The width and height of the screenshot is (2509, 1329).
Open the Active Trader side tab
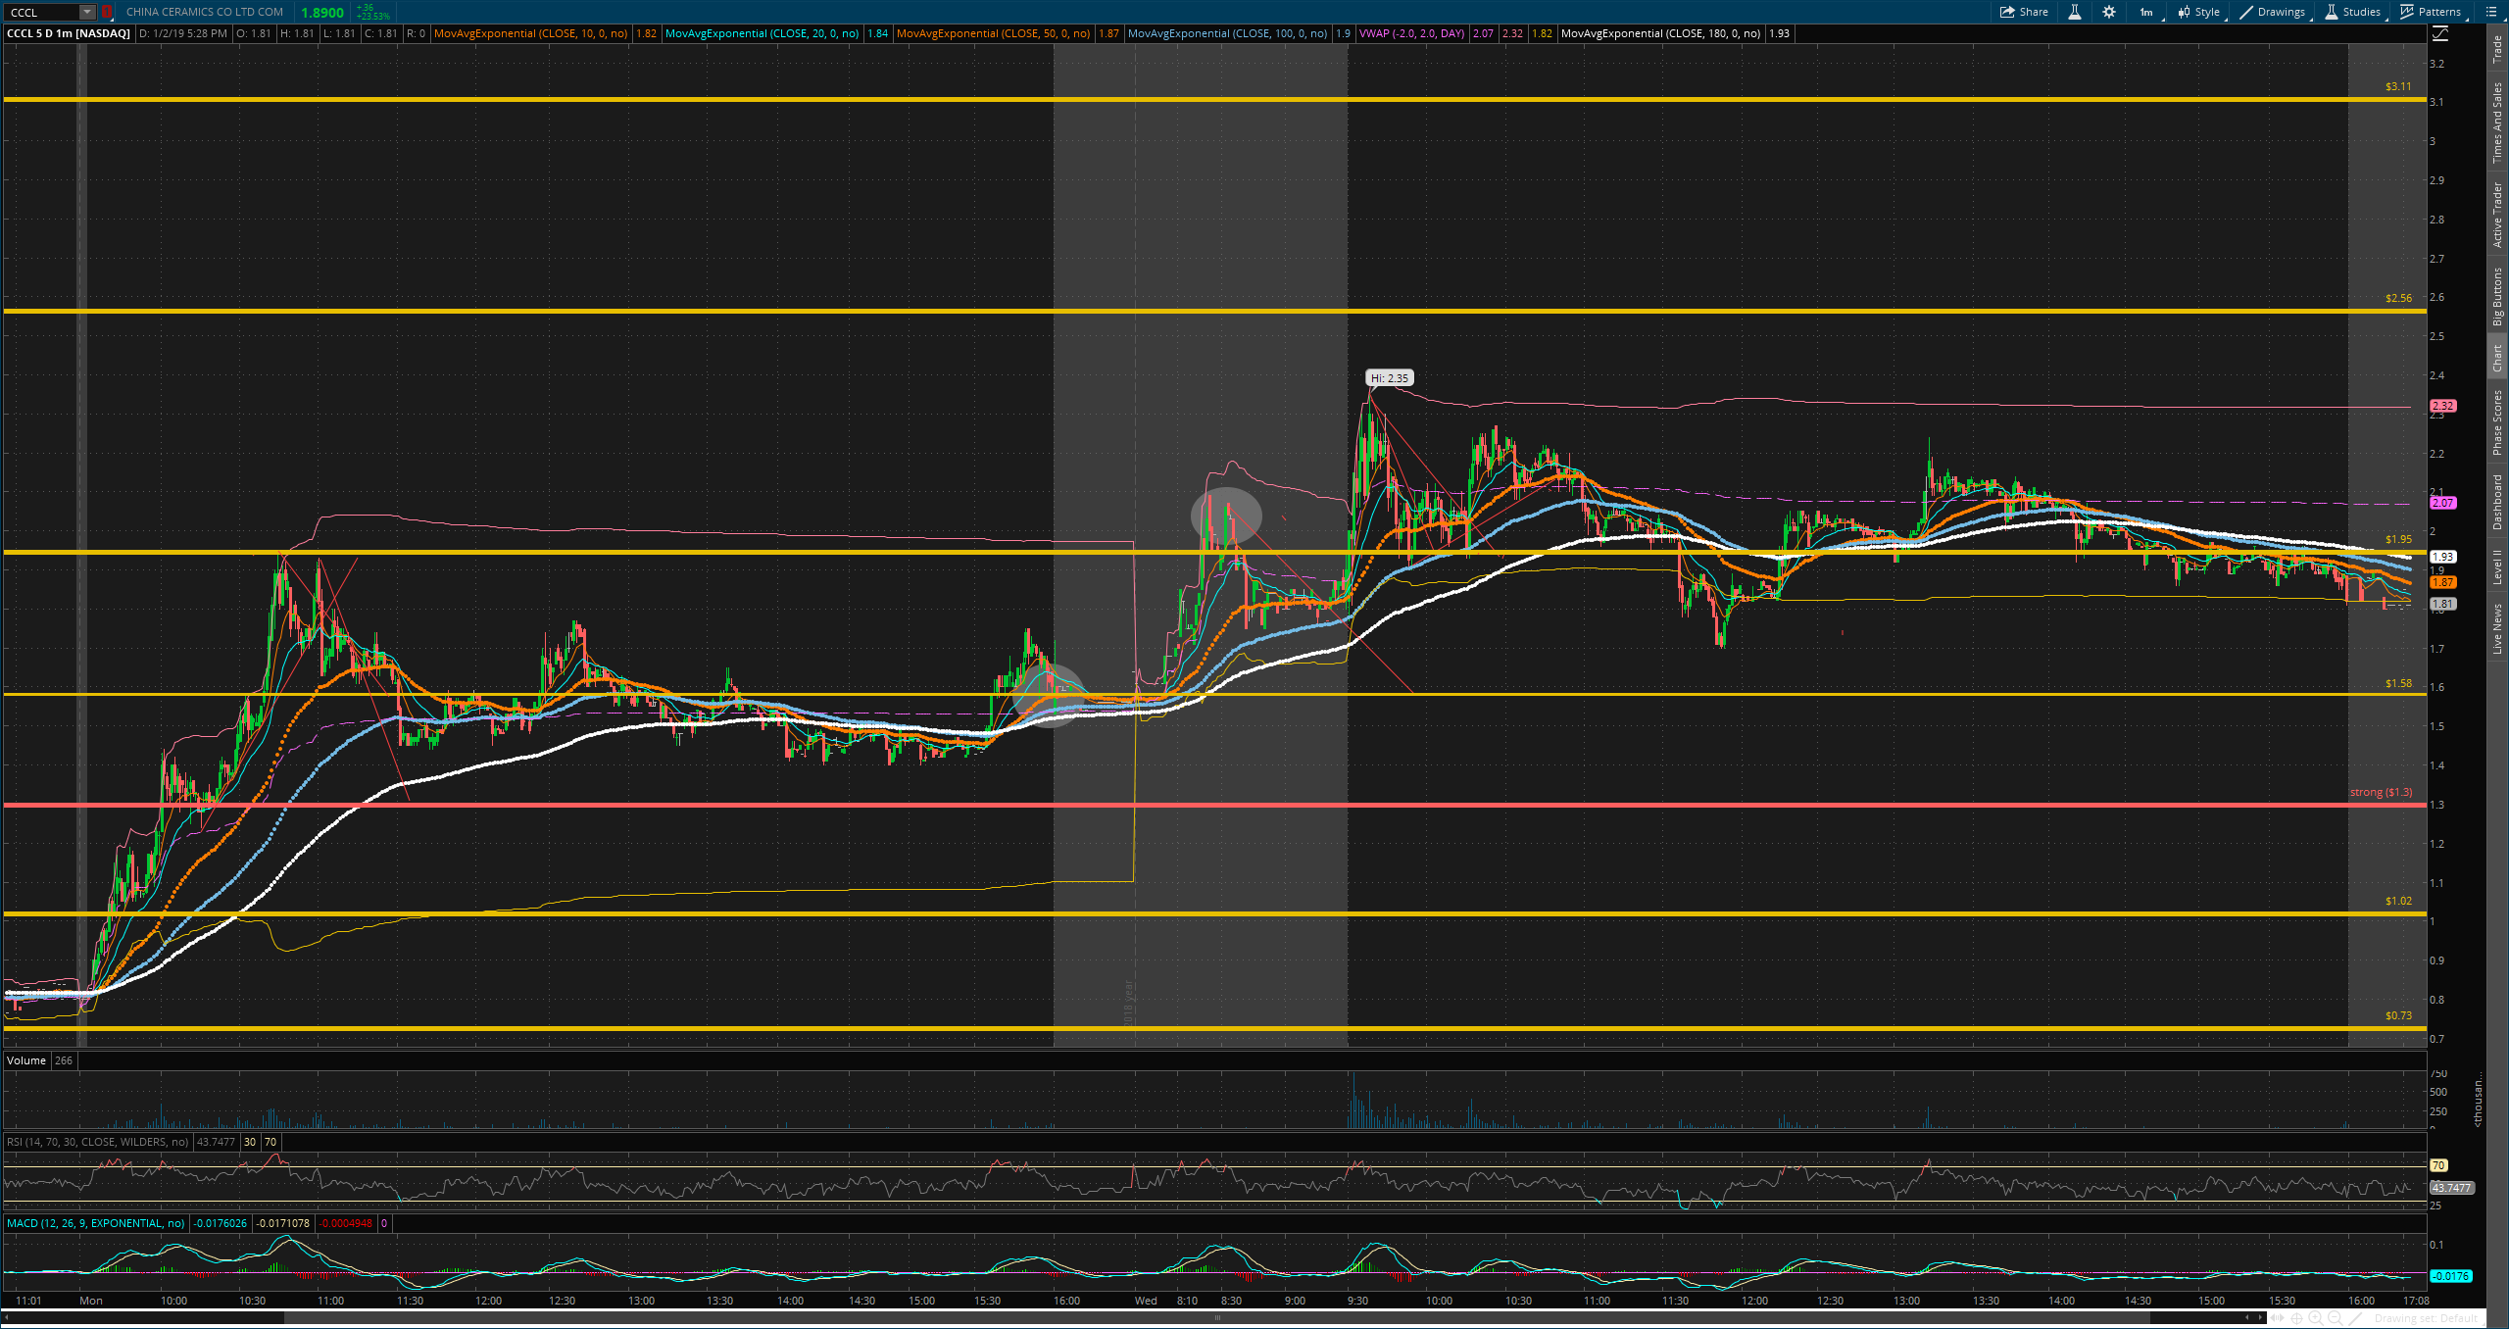pos(2497,214)
